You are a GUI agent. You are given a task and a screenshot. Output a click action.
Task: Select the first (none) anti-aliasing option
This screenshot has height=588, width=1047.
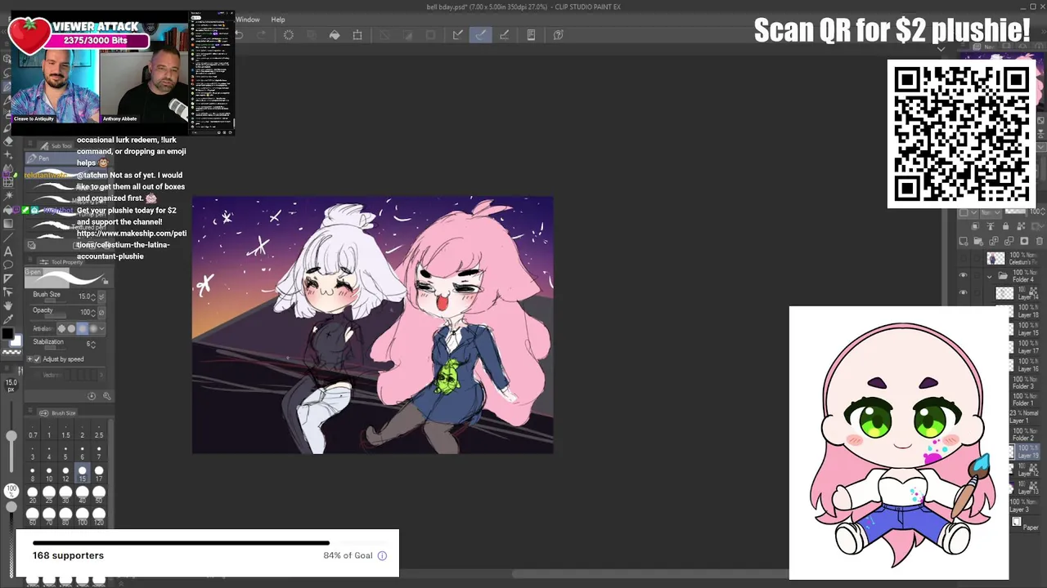pyautogui.click(x=61, y=328)
